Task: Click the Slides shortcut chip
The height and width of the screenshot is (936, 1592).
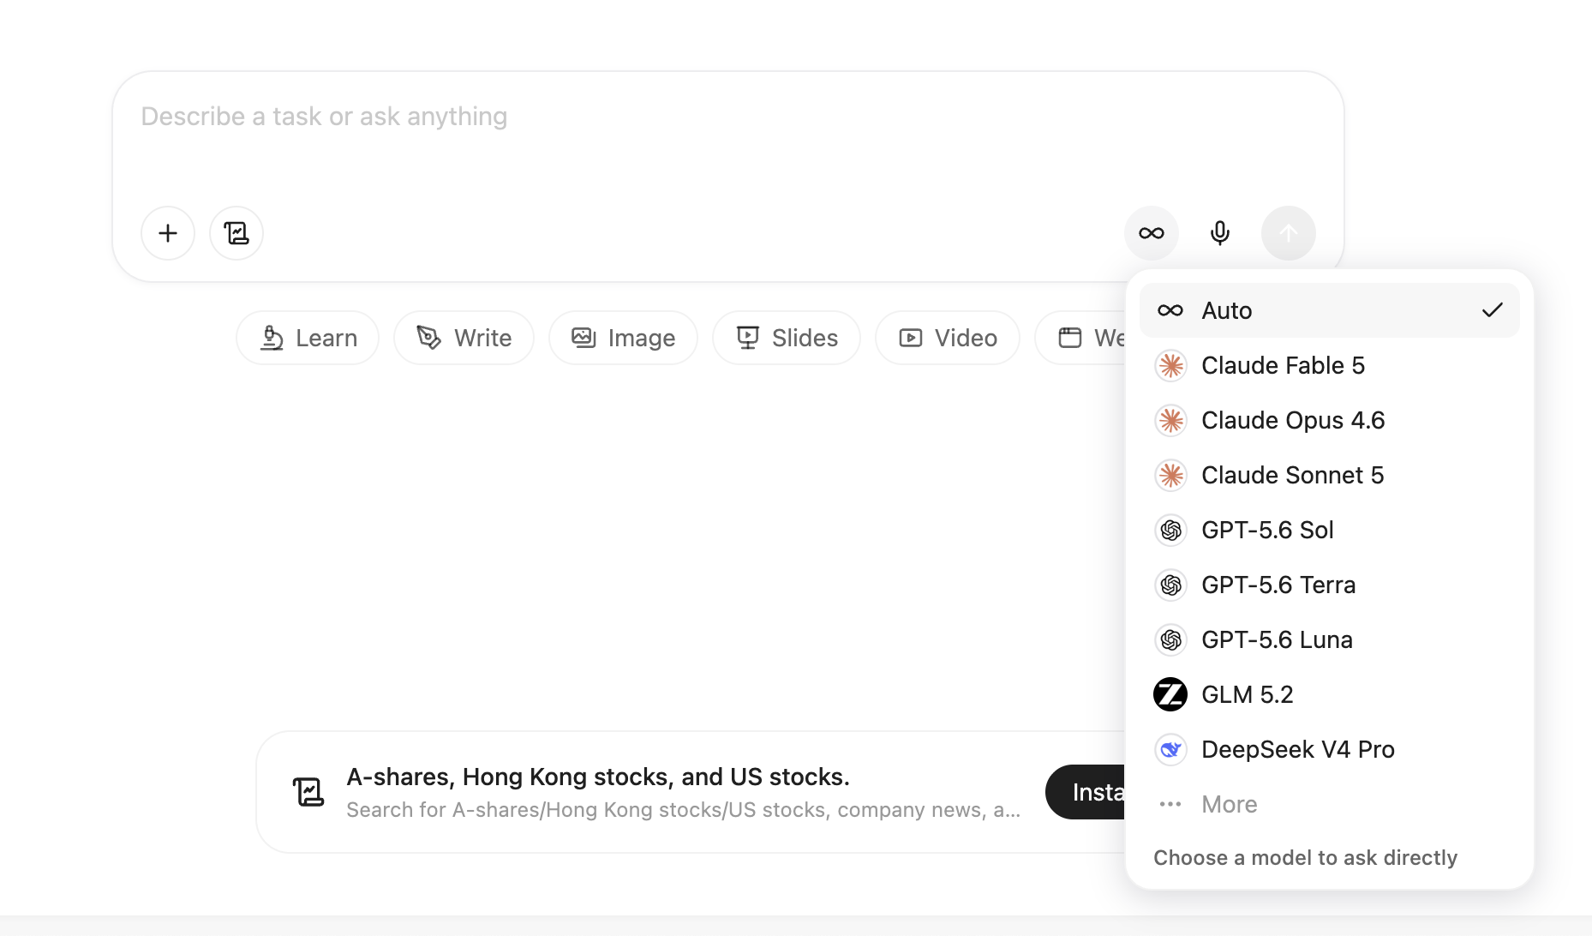Action: (x=787, y=338)
